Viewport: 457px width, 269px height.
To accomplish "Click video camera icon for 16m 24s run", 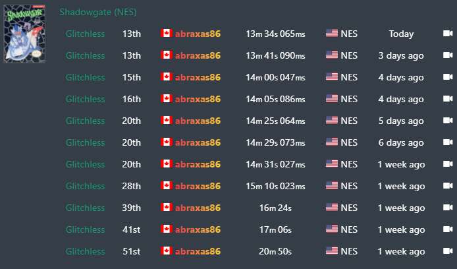I will [x=448, y=208].
